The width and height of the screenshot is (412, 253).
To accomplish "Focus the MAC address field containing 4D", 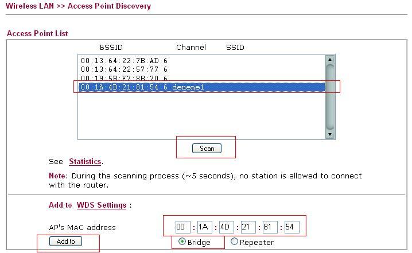I will [x=226, y=227].
